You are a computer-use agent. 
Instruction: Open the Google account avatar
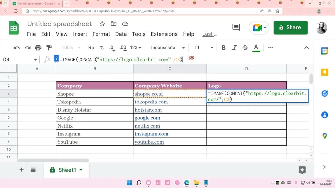pyautogui.click(x=322, y=27)
